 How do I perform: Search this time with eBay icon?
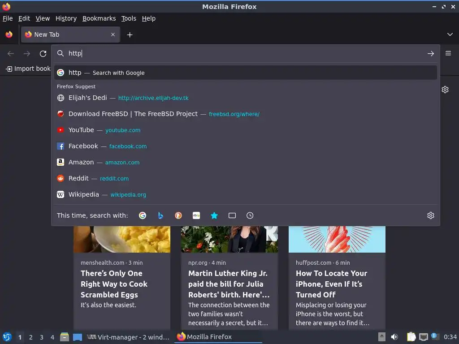(196, 215)
